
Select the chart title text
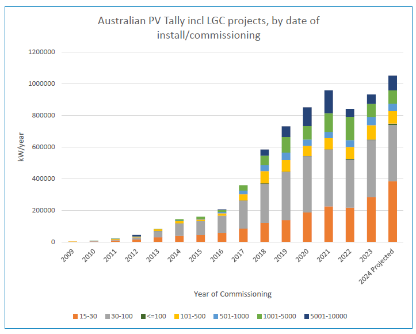[x=208, y=28]
